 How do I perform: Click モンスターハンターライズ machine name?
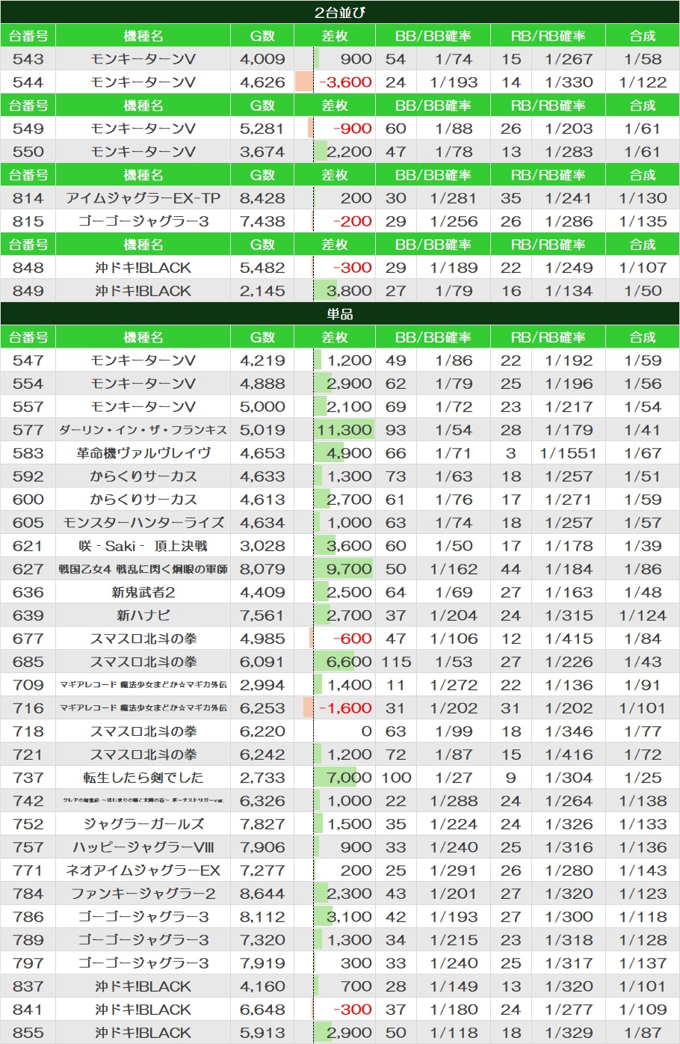pos(143,523)
